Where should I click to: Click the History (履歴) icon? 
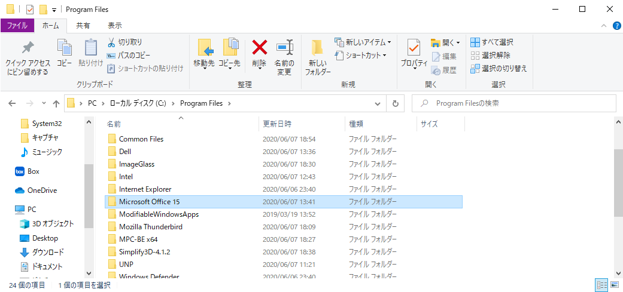[x=436, y=70]
